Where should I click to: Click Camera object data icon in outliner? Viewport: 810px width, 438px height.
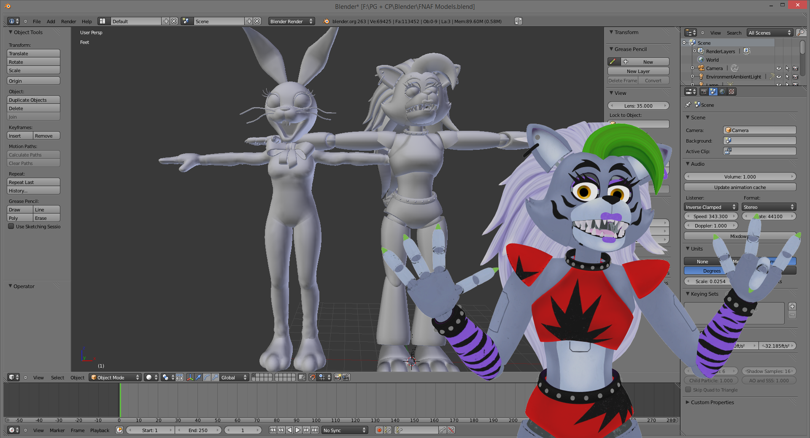pyautogui.click(x=734, y=68)
